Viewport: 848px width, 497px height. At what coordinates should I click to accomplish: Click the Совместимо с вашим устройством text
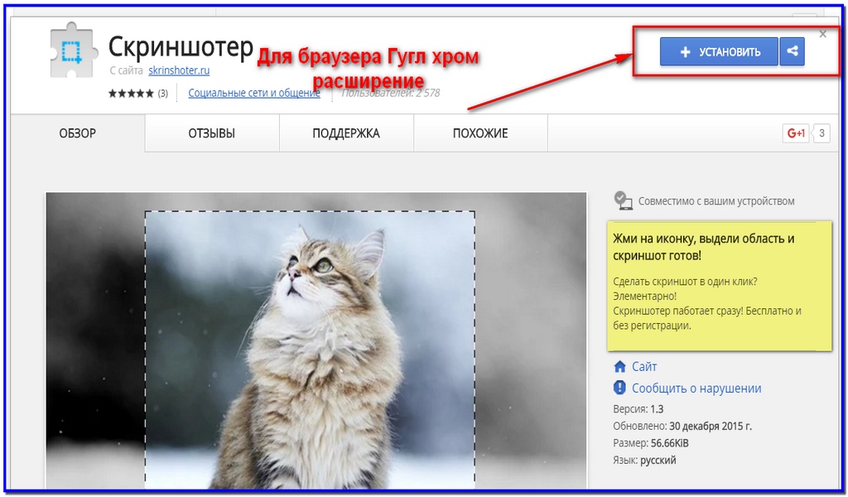(x=716, y=201)
